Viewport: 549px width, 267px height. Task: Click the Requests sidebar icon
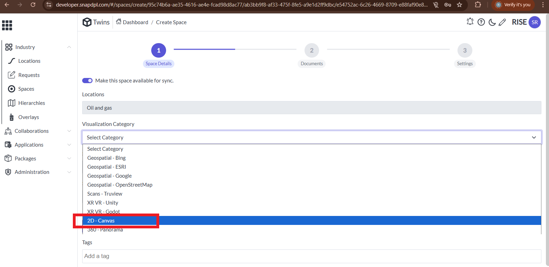[x=12, y=75]
